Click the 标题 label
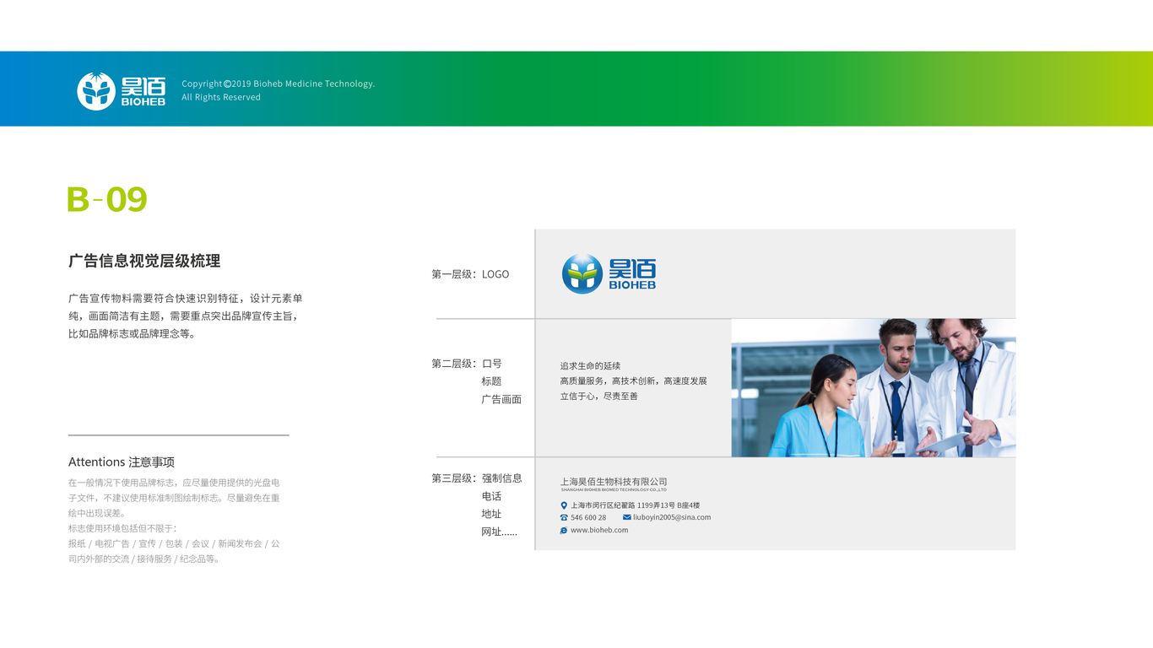 pyautogui.click(x=491, y=381)
